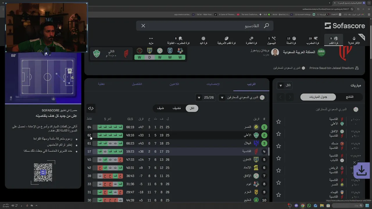Screen dimensions: 372x209
Task: Favorite the الفيحاء vs القادسية match star
Action: point(279,195)
